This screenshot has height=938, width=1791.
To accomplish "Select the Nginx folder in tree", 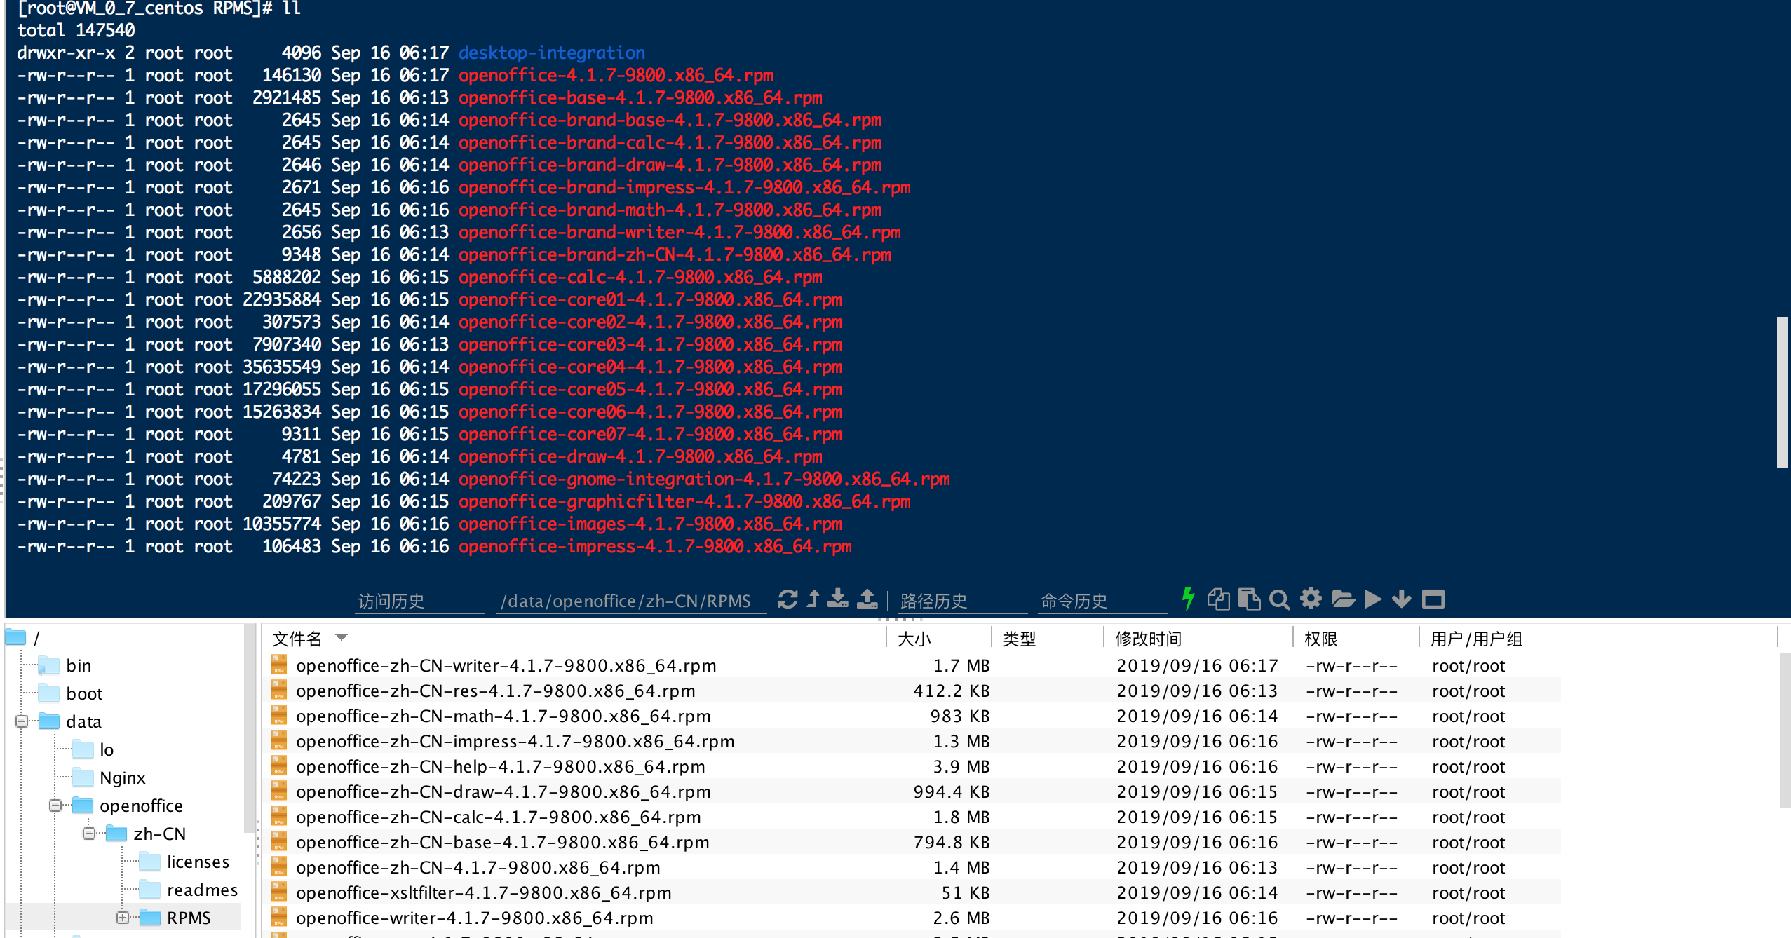I will [122, 777].
